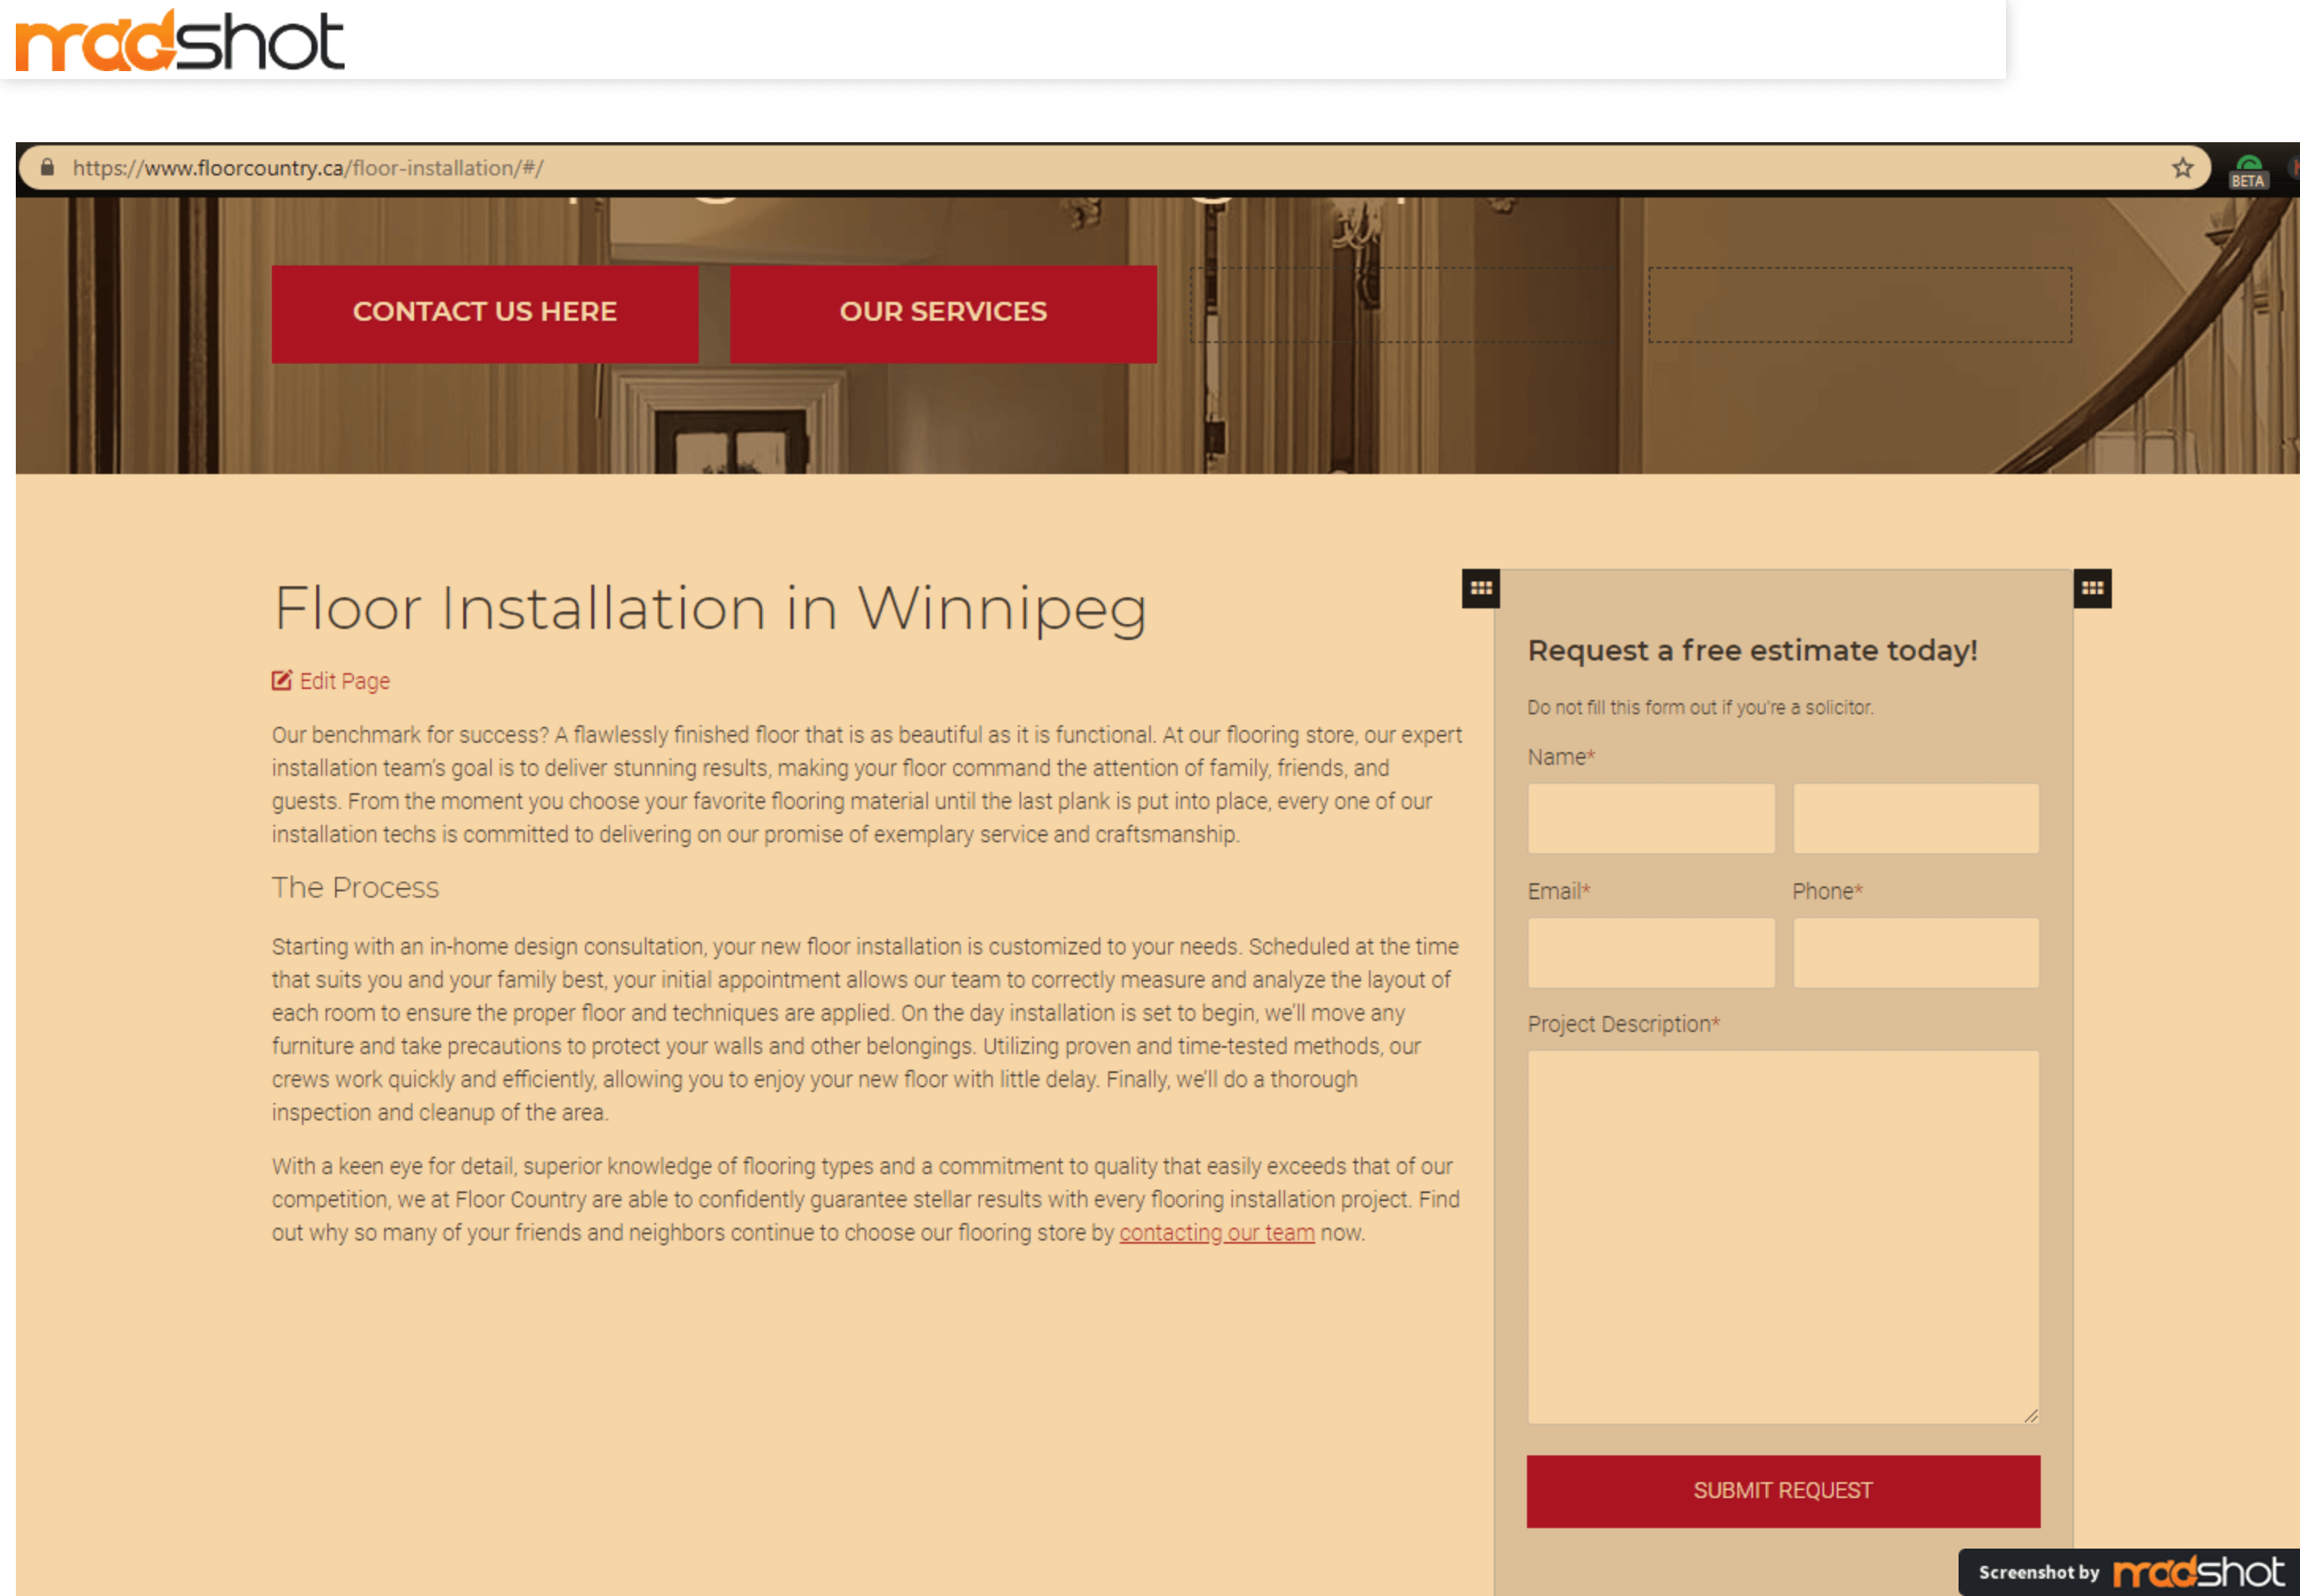2300x1596 pixels.
Task: Click grid icon right of estimate form
Action: click(x=2092, y=588)
